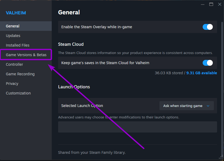Click the Launch Options heading
The image size is (224, 161).
(74, 87)
